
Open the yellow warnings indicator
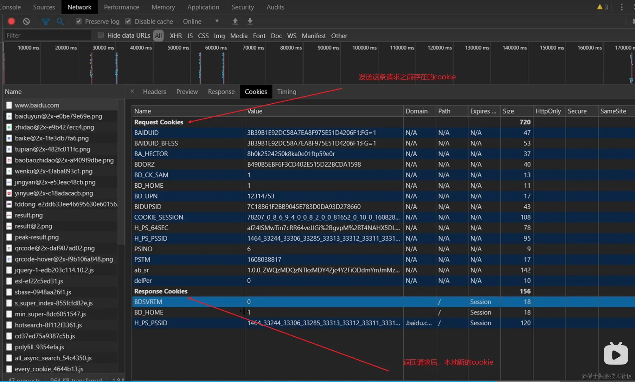pyautogui.click(x=602, y=7)
